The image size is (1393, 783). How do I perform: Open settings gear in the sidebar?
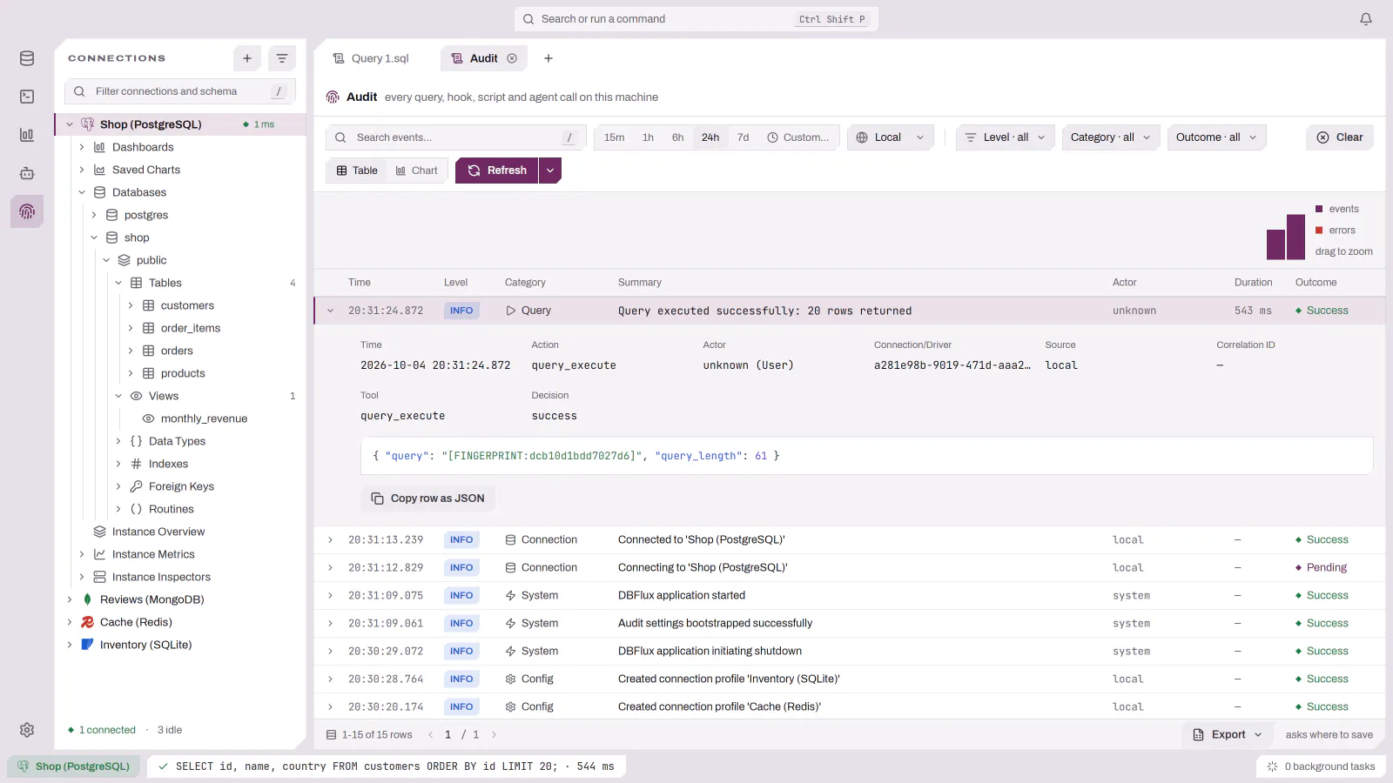(27, 730)
